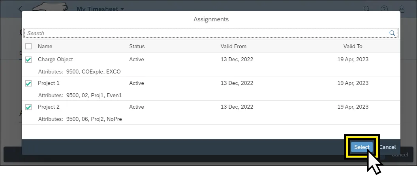
Task: Uncheck the Project 2 checkbox
Action: [x=28, y=107]
